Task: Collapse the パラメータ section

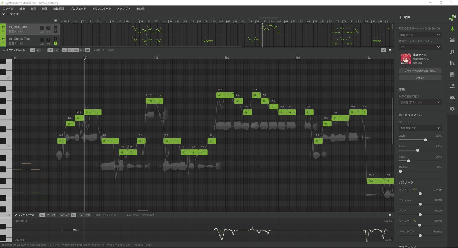Action: [x=15, y=215]
